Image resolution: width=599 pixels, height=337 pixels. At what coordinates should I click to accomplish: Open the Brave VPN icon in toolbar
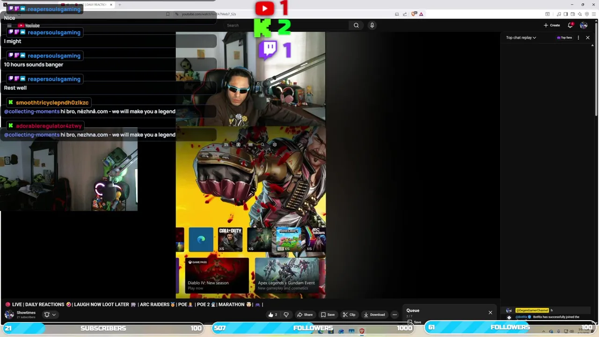click(587, 14)
